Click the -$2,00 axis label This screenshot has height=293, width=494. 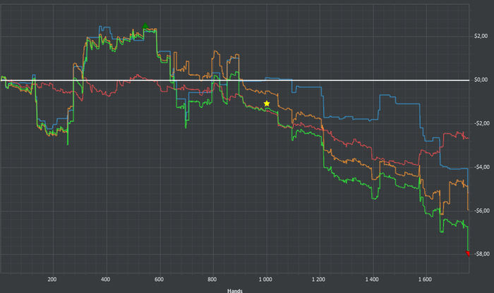tap(482, 123)
